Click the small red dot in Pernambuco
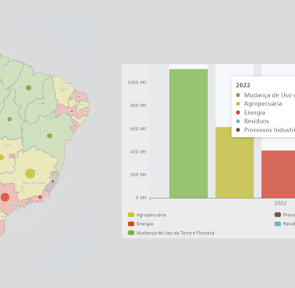Viewport: 295px width, 288px height. (72, 111)
